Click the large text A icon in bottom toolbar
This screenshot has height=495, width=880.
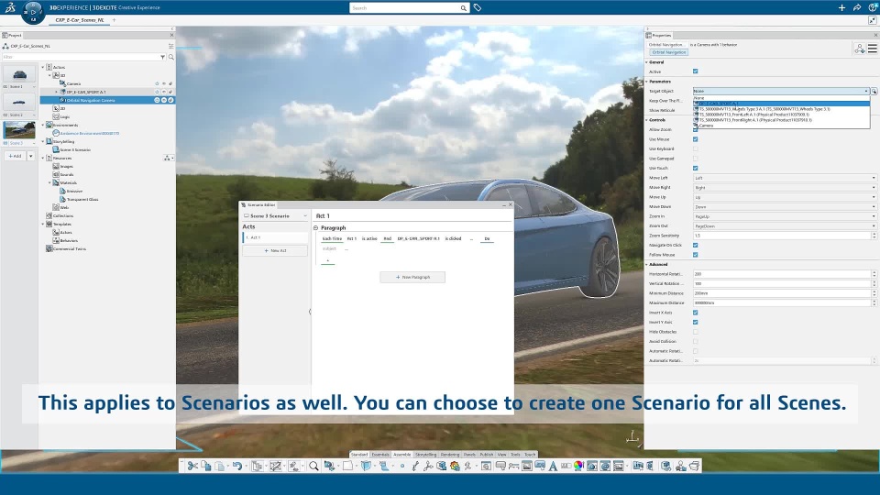[x=553, y=466]
